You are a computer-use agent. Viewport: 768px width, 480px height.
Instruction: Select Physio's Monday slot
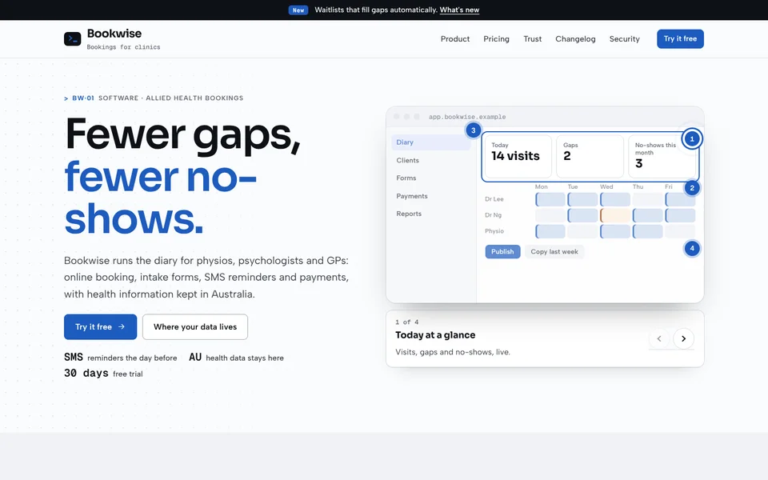[550, 231]
